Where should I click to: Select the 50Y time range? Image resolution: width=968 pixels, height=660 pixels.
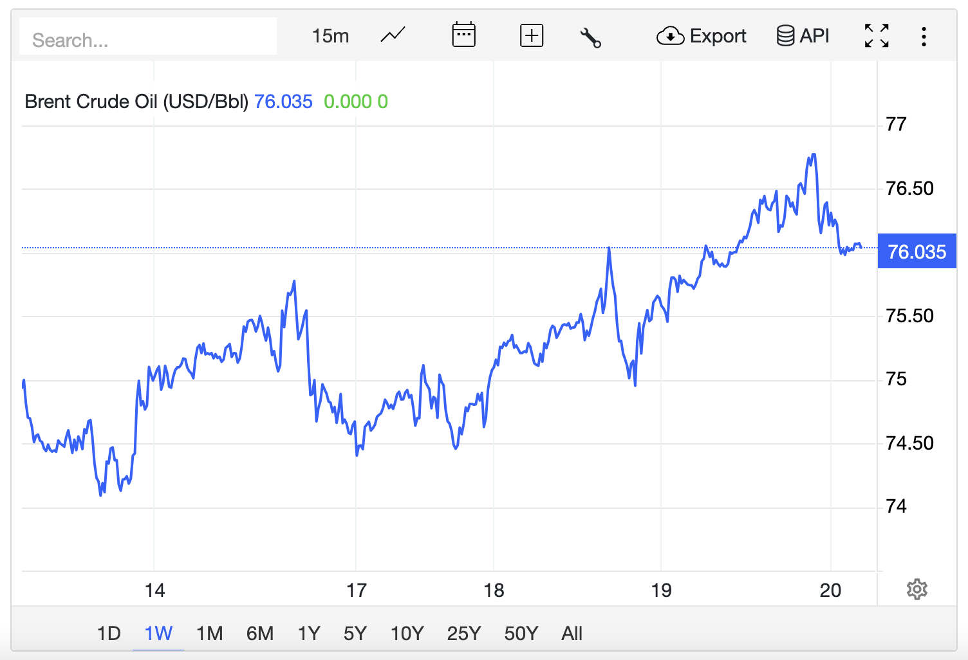[521, 634]
